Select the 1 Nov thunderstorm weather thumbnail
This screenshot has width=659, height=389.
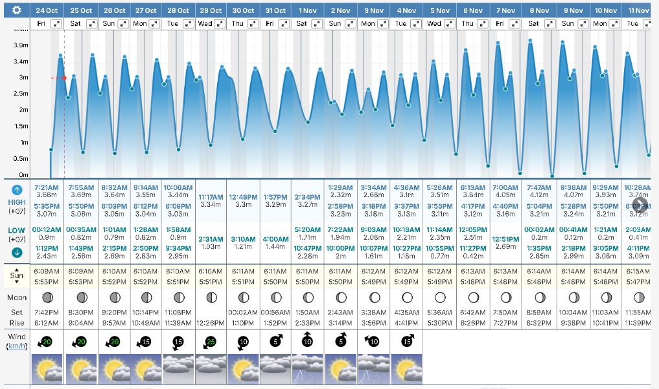tap(308, 370)
